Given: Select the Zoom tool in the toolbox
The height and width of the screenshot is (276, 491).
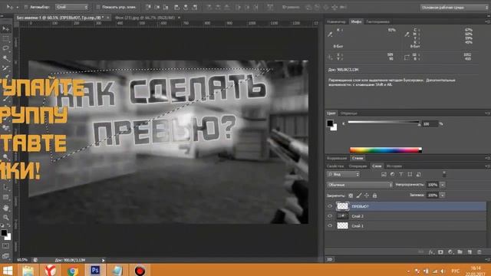Looking at the screenshot, I should pos(5,217).
